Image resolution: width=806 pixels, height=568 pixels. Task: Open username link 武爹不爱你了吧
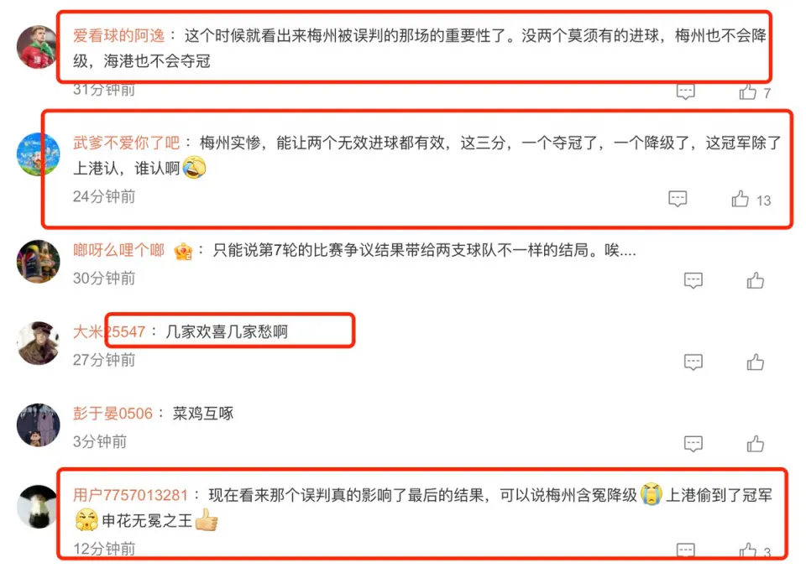coord(127,143)
